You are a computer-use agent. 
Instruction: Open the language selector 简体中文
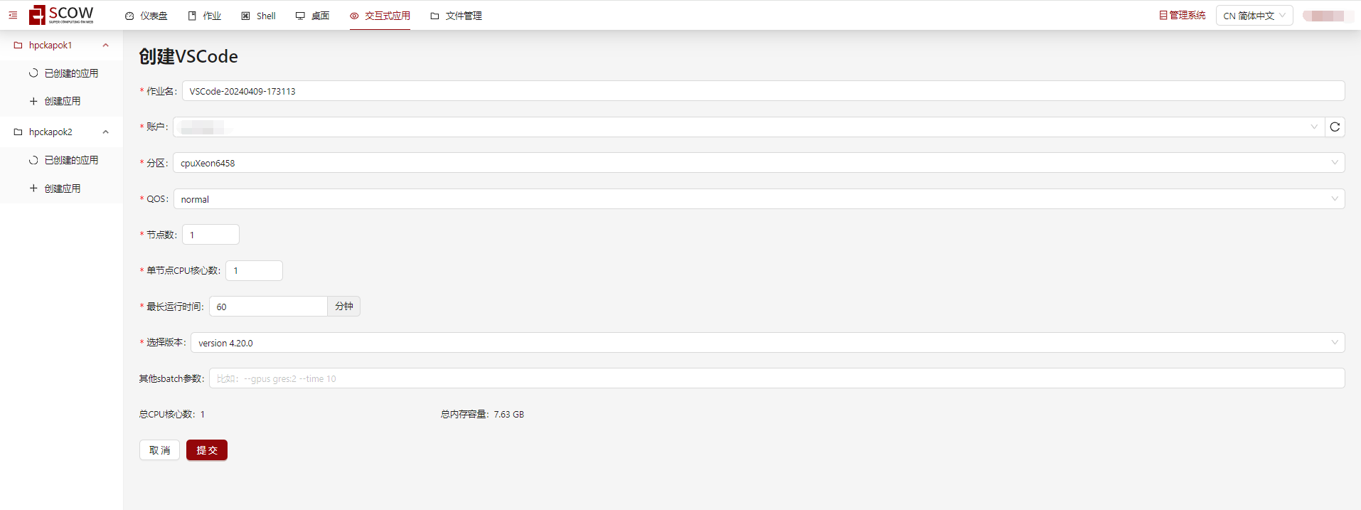coord(1254,16)
